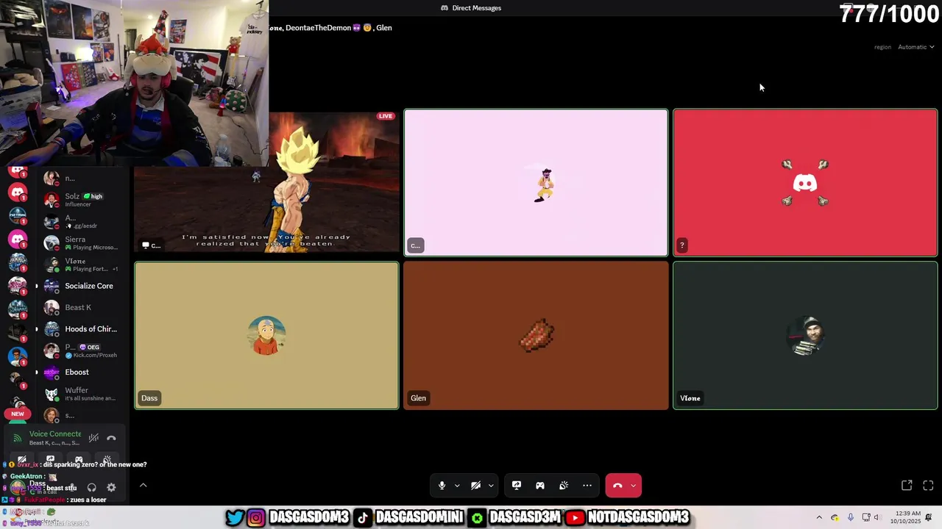Enter full screen call view

[x=928, y=486]
